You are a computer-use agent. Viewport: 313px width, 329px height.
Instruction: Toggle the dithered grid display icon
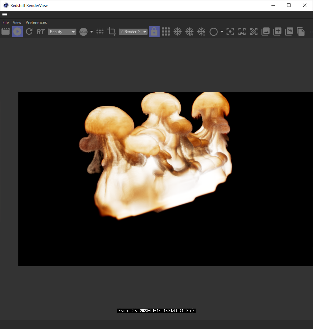point(100,31)
